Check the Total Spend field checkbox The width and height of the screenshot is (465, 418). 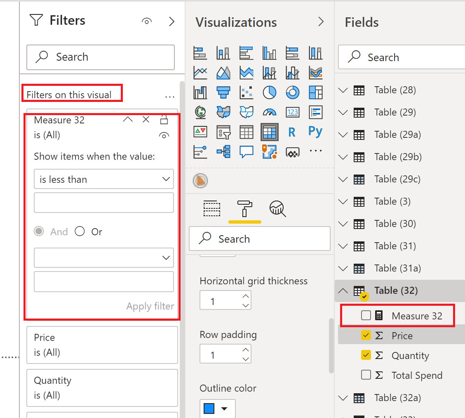coord(366,375)
